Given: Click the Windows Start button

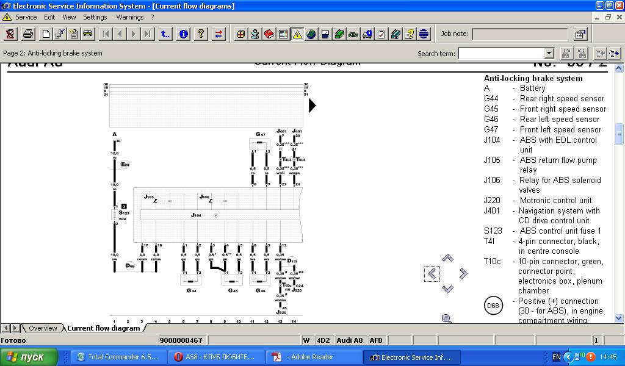Looking at the screenshot, I should [29, 357].
